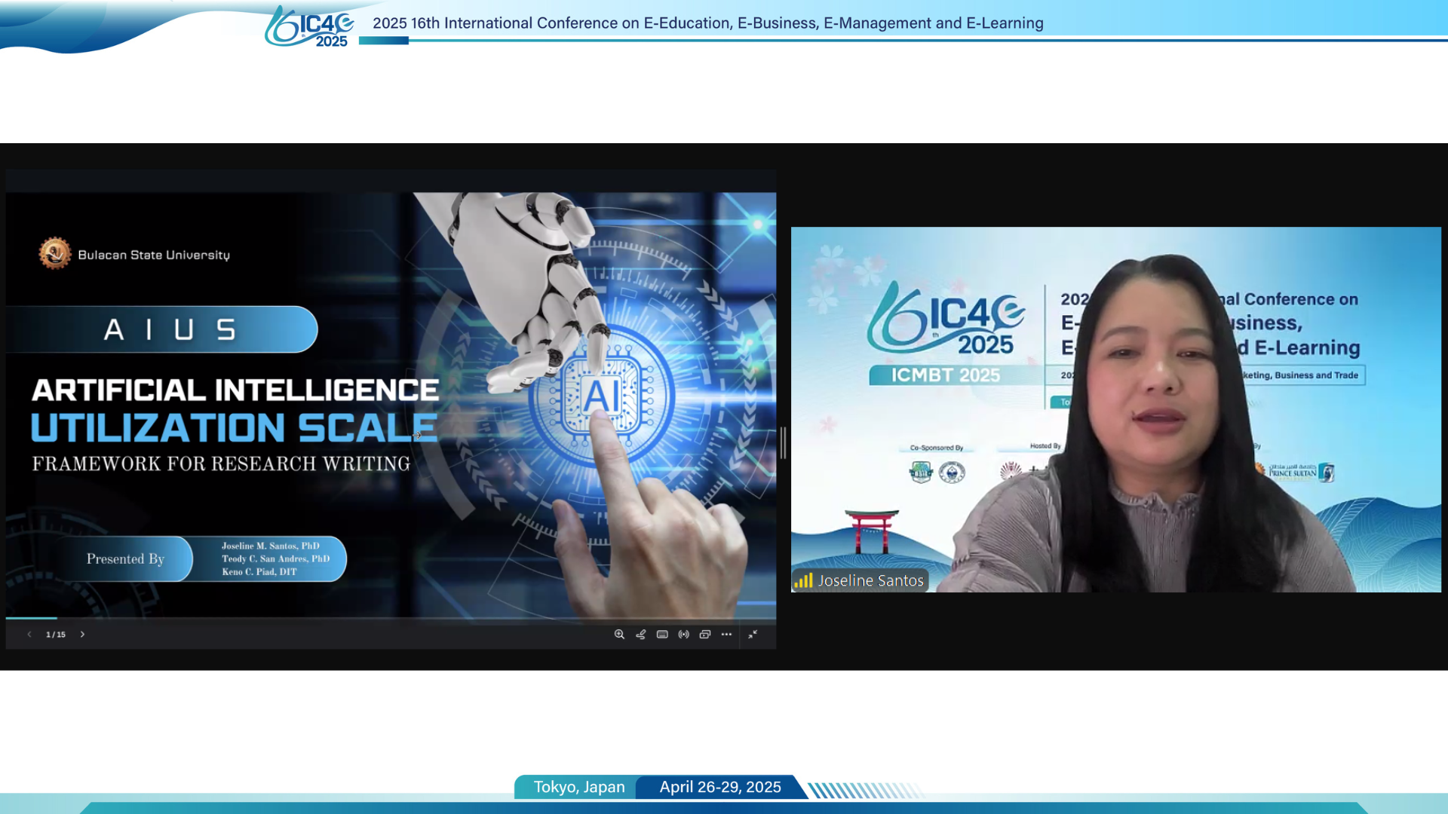Select the Tokyo, Japan footer tab
The image size is (1448, 814).
pyautogui.click(x=578, y=787)
